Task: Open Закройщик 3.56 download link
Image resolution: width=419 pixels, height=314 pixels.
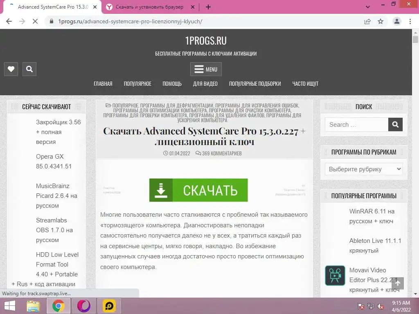Action: click(58, 132)
